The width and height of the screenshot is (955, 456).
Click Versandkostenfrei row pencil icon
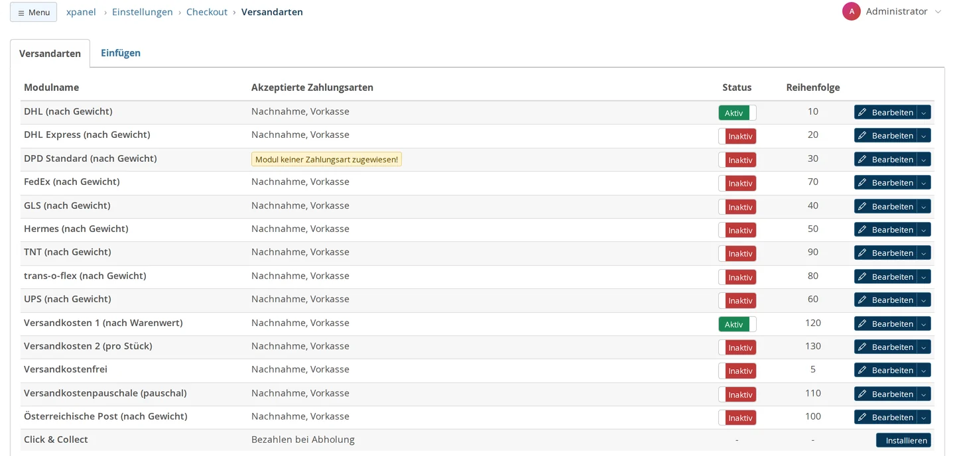[x=862, y=370]
